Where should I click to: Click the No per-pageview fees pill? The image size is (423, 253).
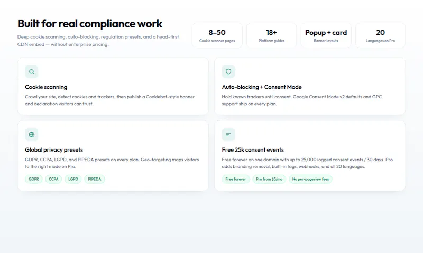click(x=310, y=179)
